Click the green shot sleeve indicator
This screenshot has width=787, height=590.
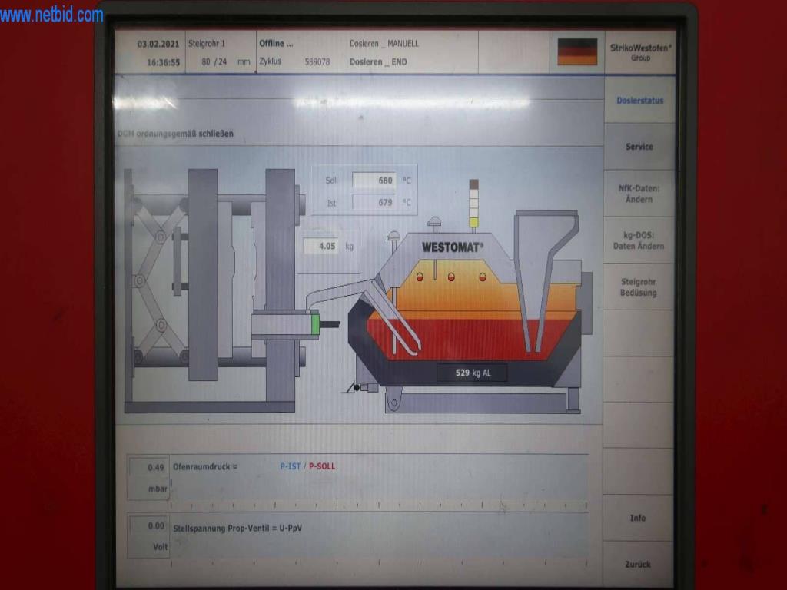(x=314, y=324)
